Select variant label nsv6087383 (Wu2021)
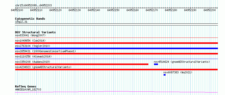The width and height of the screenshot is (225, 95). click(x=178, y=72)
